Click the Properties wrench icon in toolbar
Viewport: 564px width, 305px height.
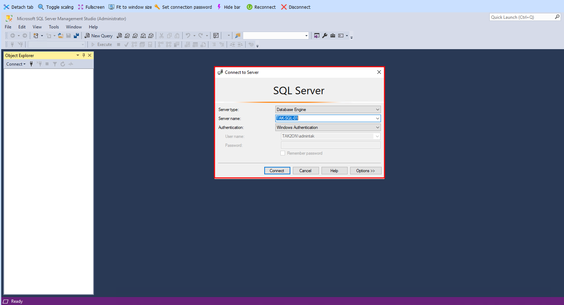click(x=325, y=36)
